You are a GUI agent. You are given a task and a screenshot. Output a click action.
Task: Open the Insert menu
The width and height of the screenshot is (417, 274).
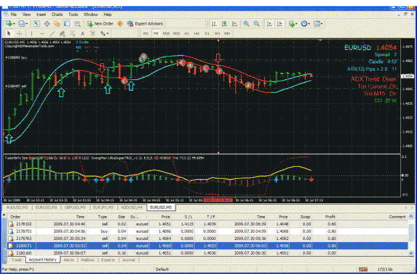(x=41, y=15)
